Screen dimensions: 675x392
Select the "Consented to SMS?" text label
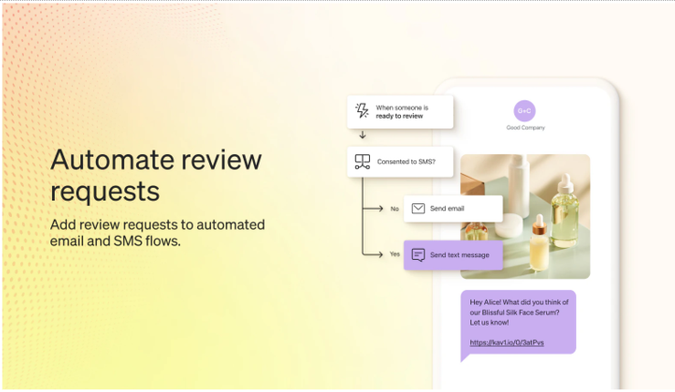click(406, 162)
